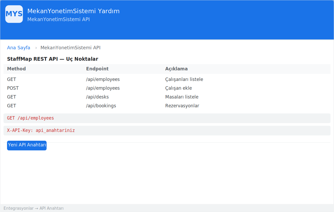Select the POST /api/employees table row

167,88
